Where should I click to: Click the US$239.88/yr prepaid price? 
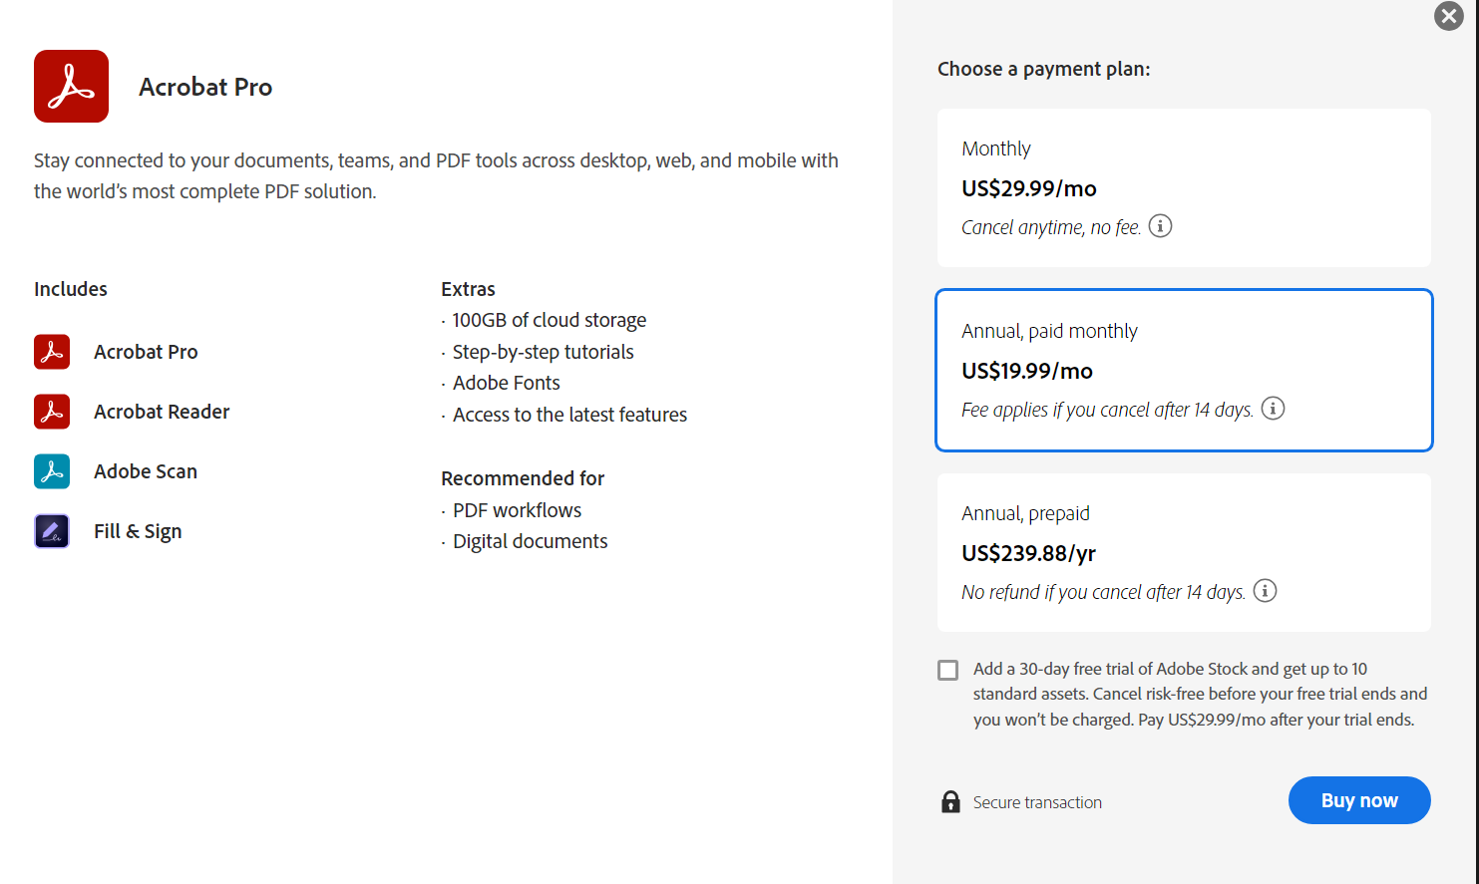(1028, 551)
